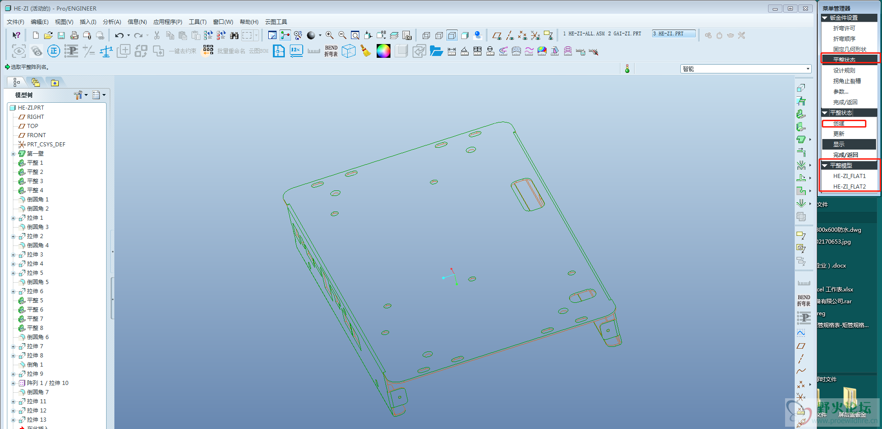Screen dimensions: 882x429
Task: Click the print icon
Action: tap(74, 35)
